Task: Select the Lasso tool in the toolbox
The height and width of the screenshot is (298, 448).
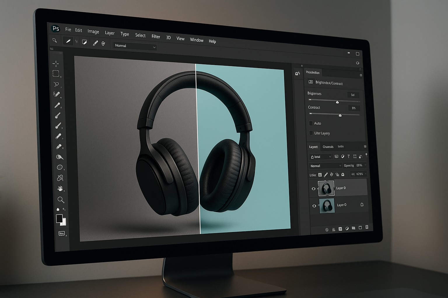Action: click(x=56, y=84)
